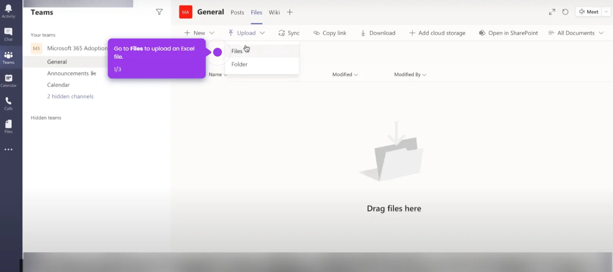
Task: Open the Files sidebar icon
Action: pos(8,127)
